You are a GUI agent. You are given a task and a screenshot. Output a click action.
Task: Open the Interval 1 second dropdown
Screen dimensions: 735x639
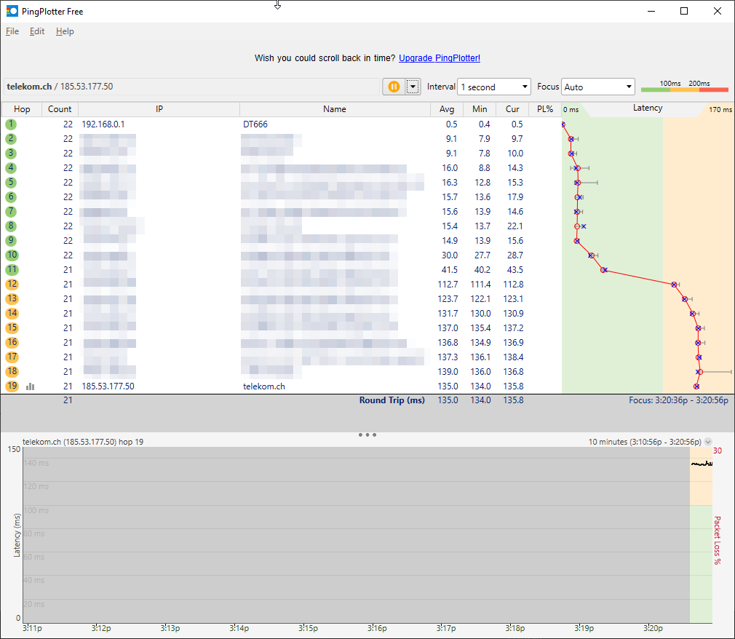click(493, 87)
